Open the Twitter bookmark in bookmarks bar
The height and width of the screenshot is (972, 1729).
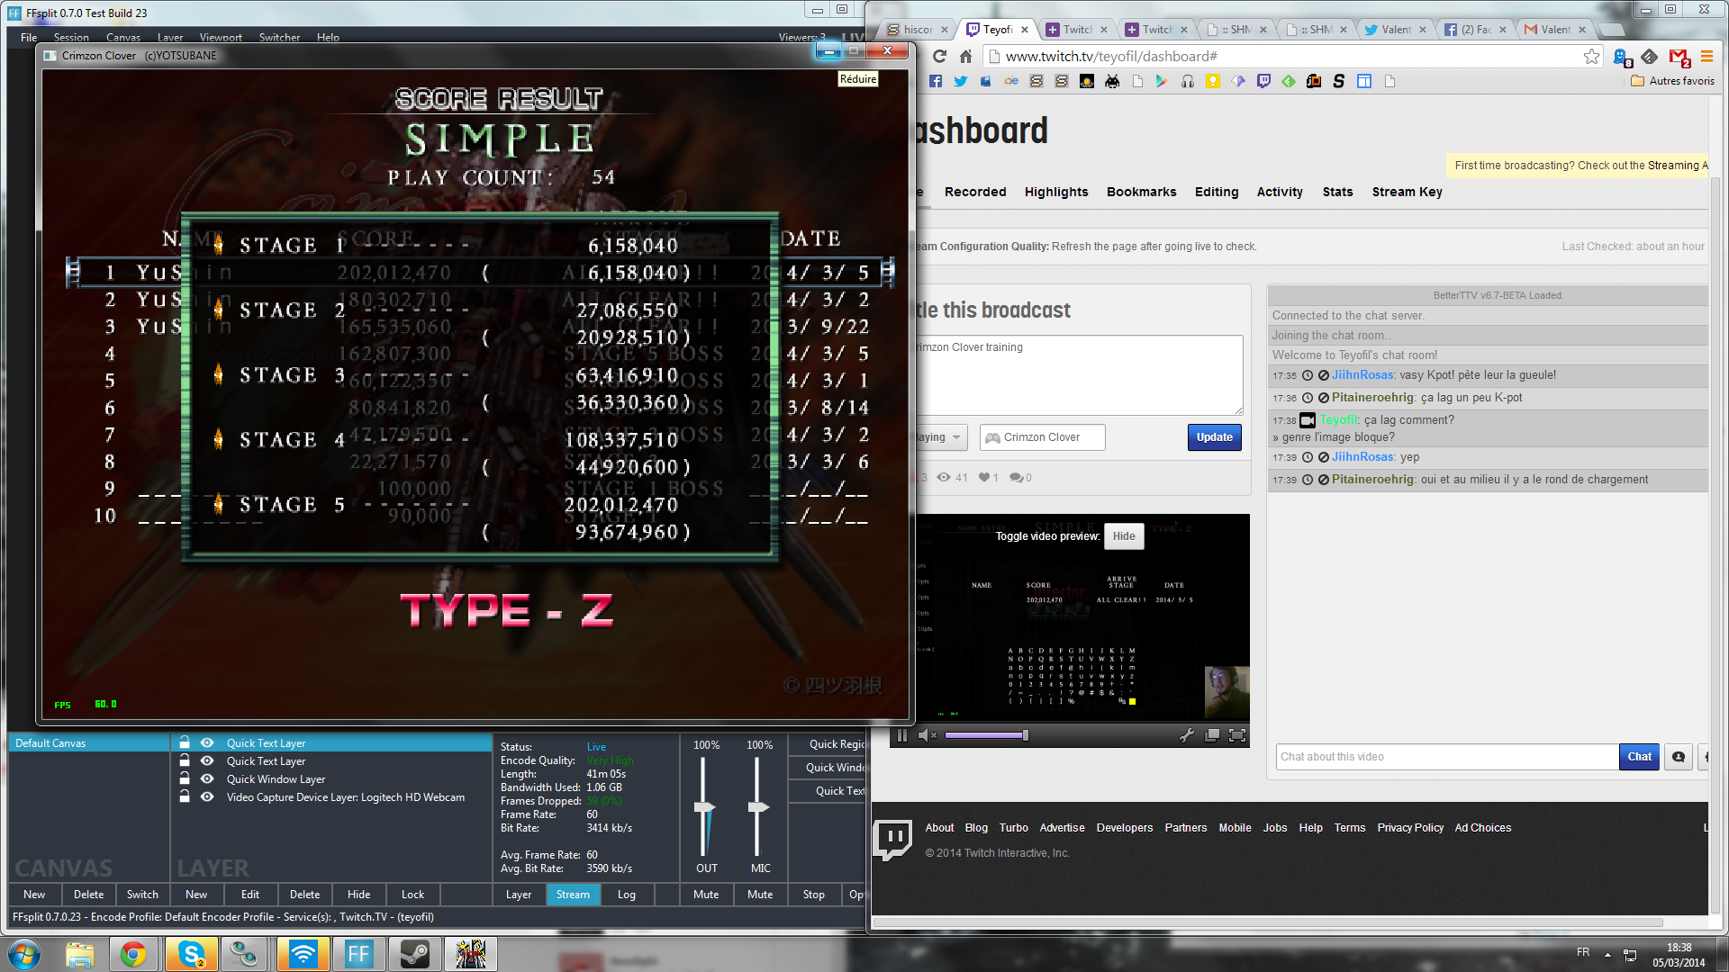tap(961, 81)
